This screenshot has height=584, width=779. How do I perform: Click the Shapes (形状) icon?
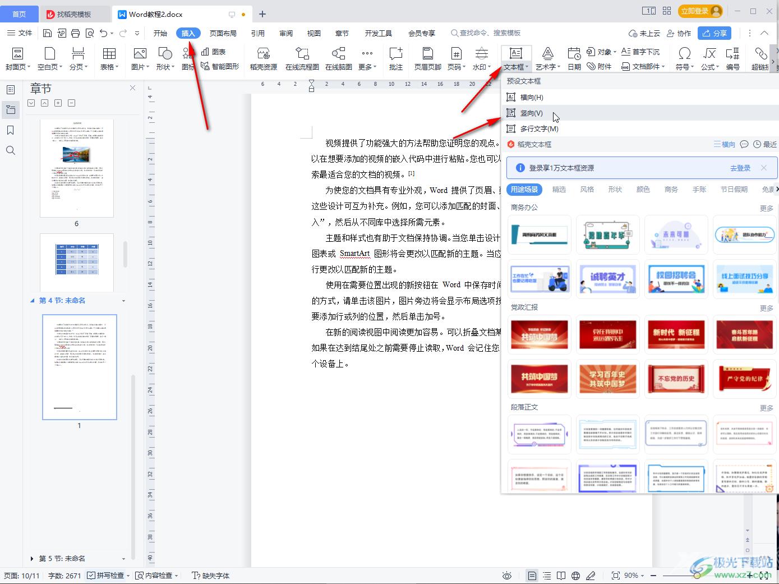coord(165,59)
